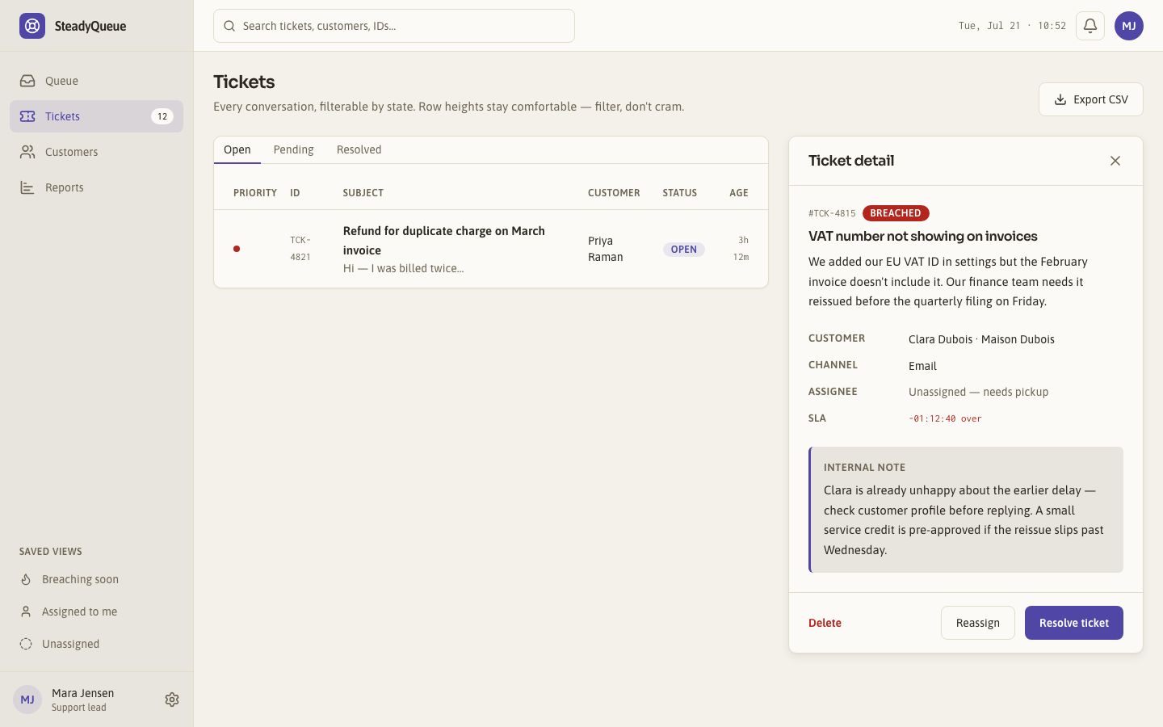Viewport: 1163px width, 727px height.
Task: Open Queue from the sidebar
Action: (x=96, y=81)
